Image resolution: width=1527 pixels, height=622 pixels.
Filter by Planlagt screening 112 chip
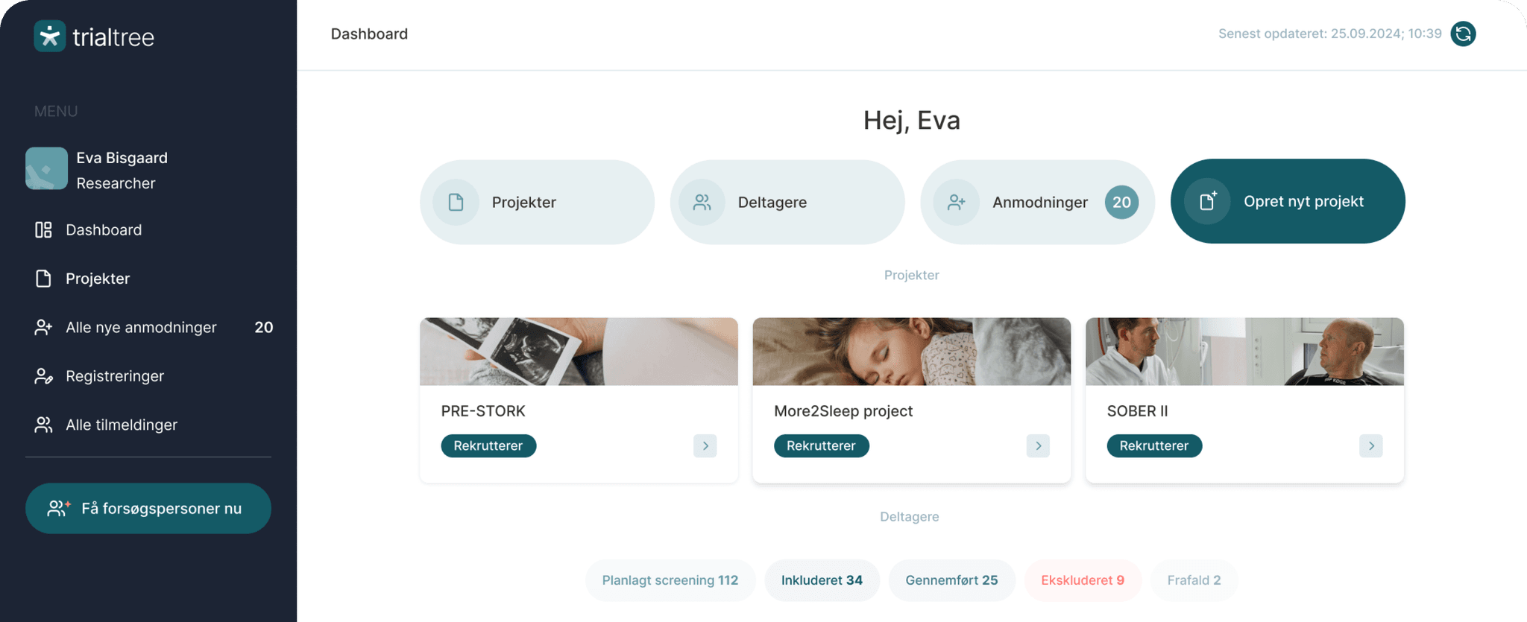coord(670,580)
